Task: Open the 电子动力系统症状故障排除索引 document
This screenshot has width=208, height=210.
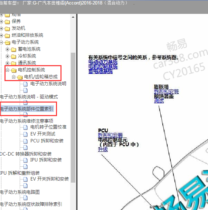Action: [x=31, y=204]
